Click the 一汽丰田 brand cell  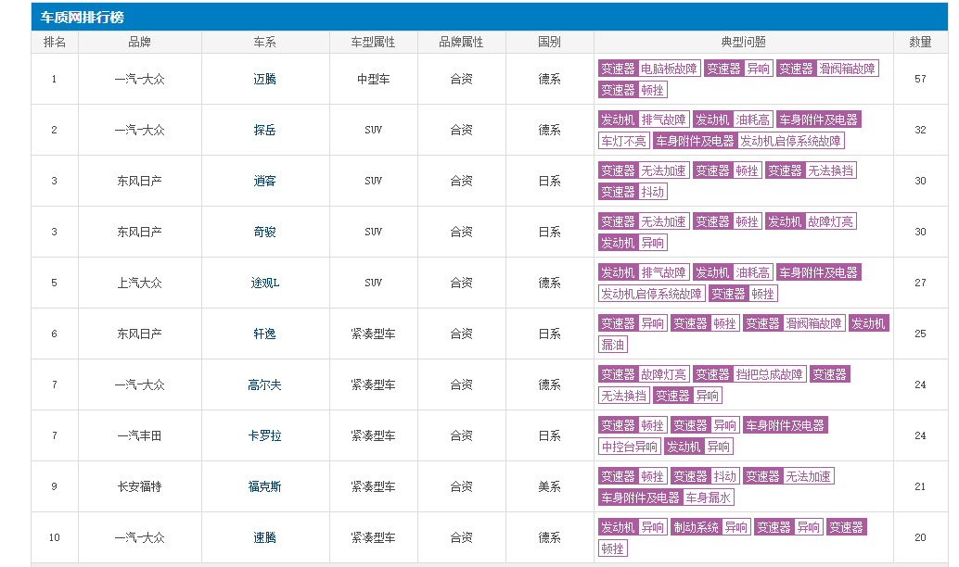coord(139,435)
